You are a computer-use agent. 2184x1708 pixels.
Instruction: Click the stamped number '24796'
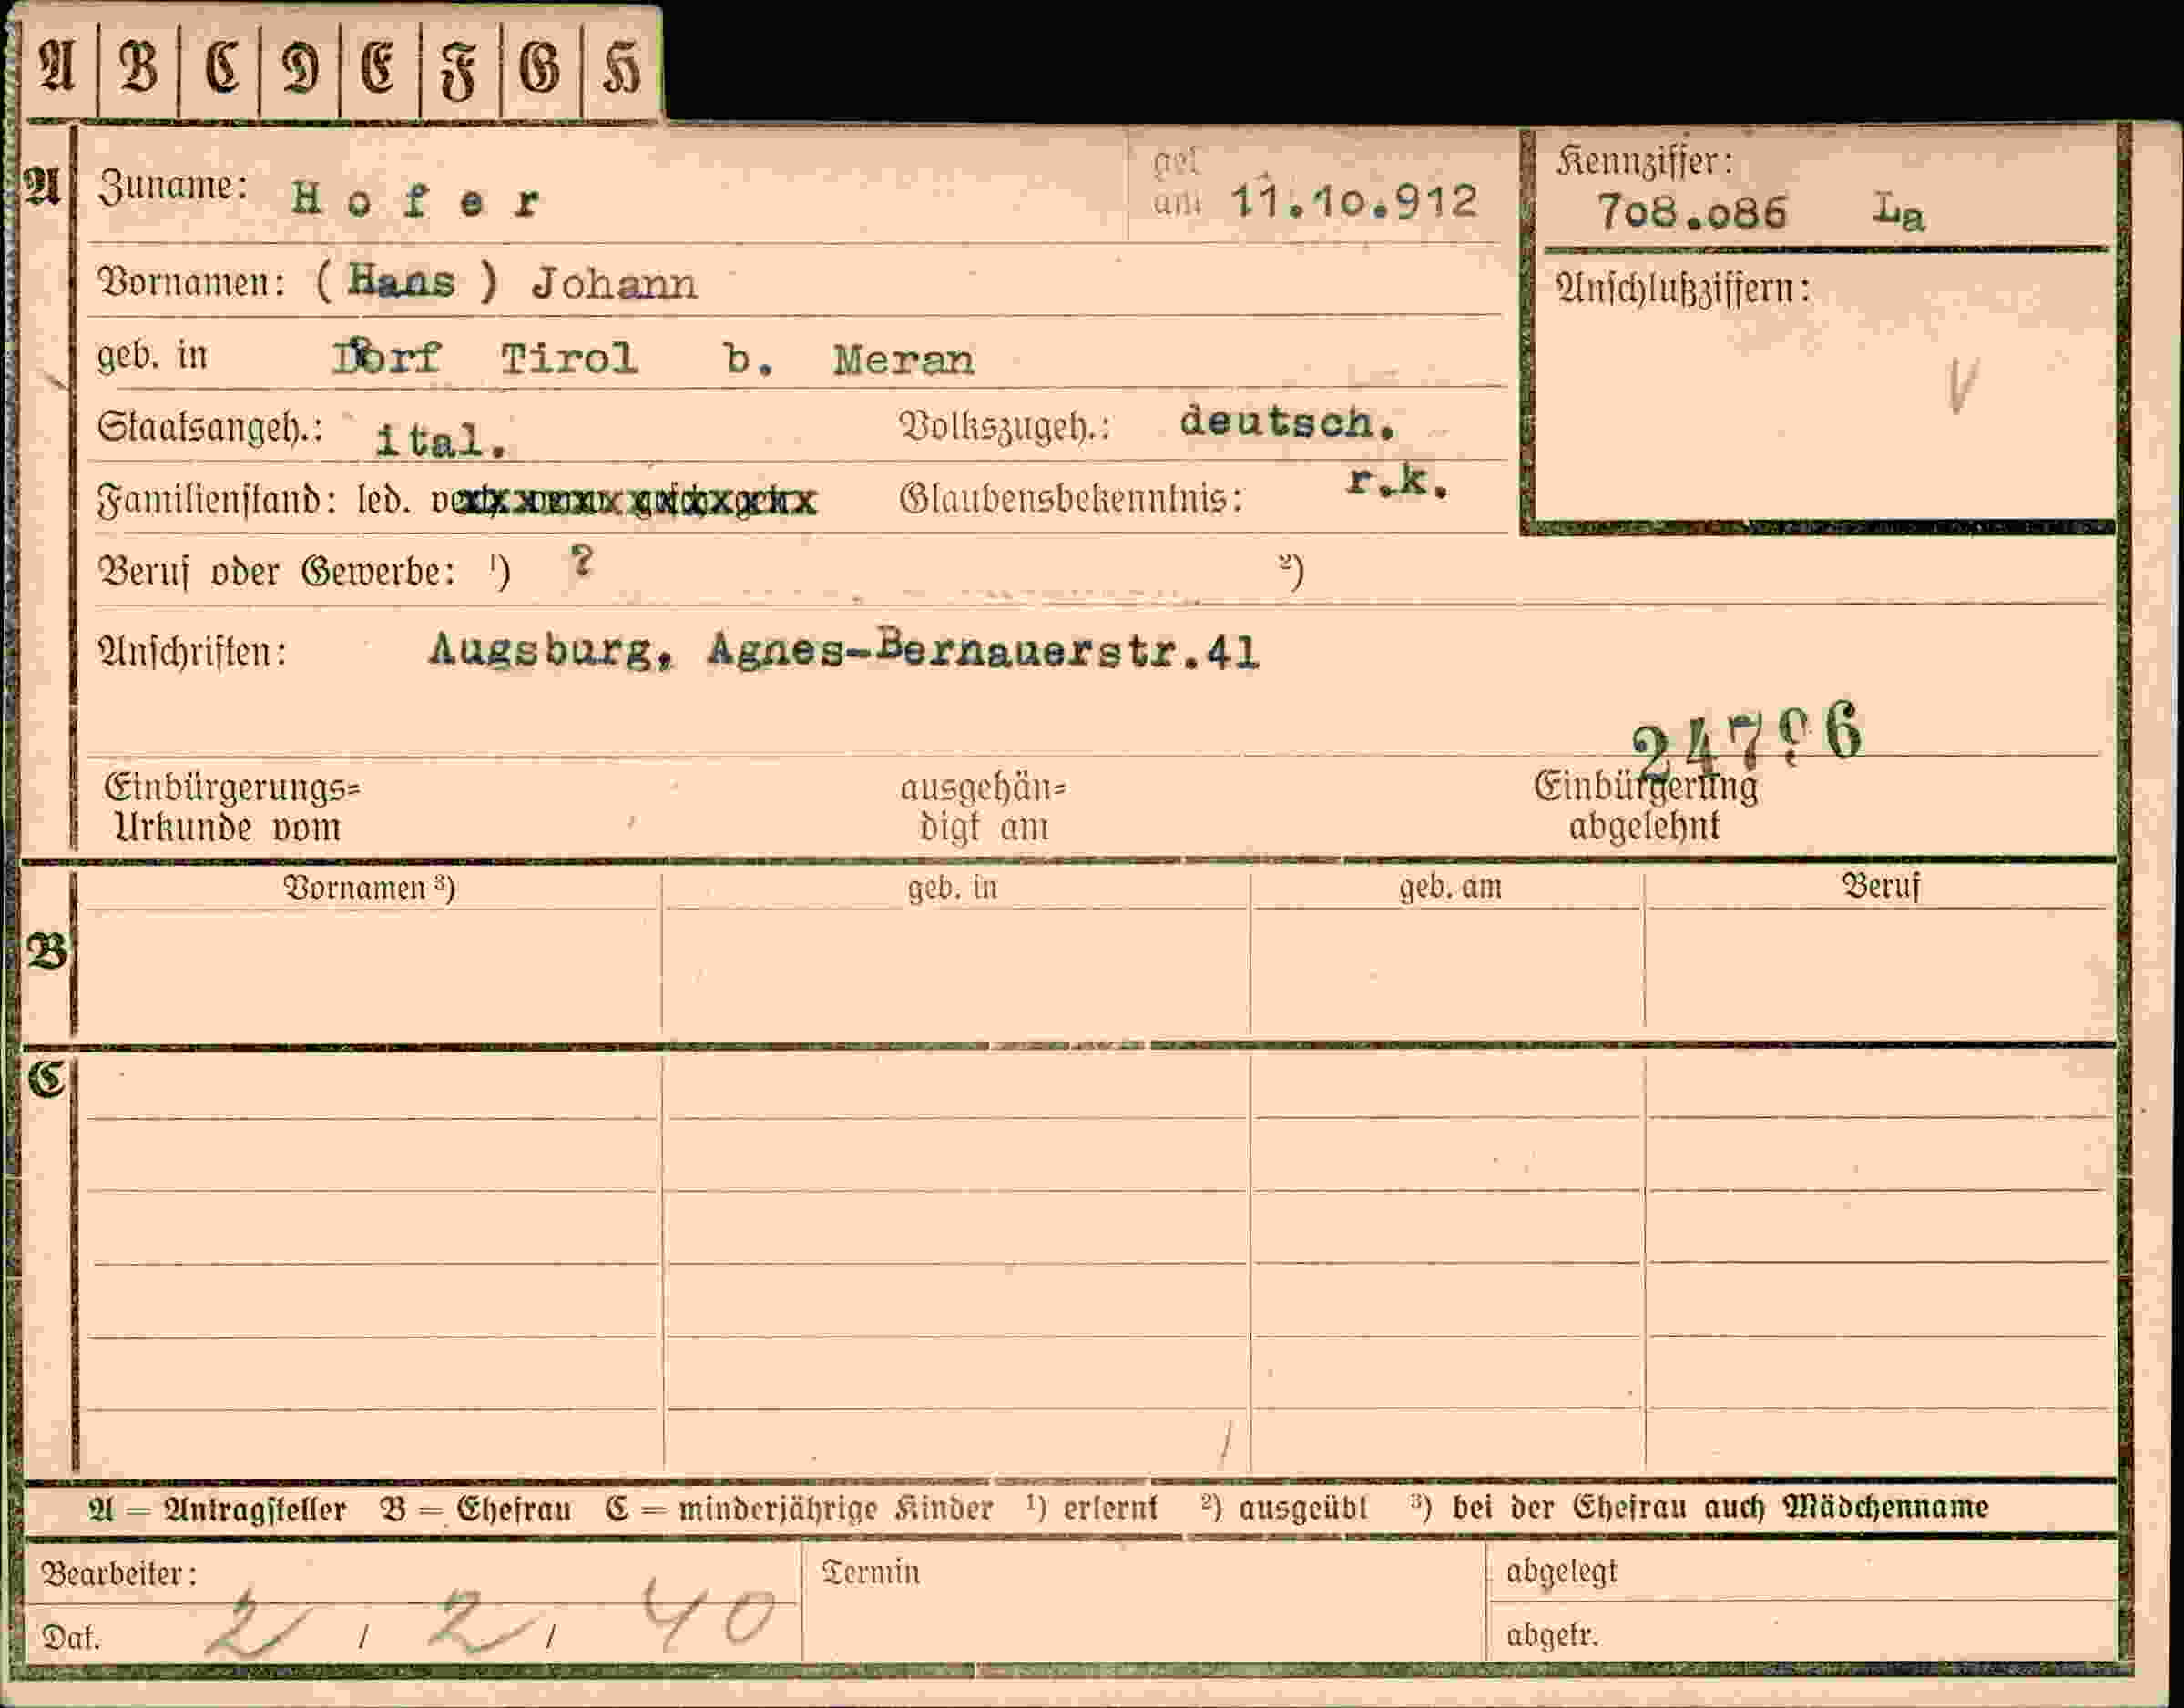point(1747,741)
